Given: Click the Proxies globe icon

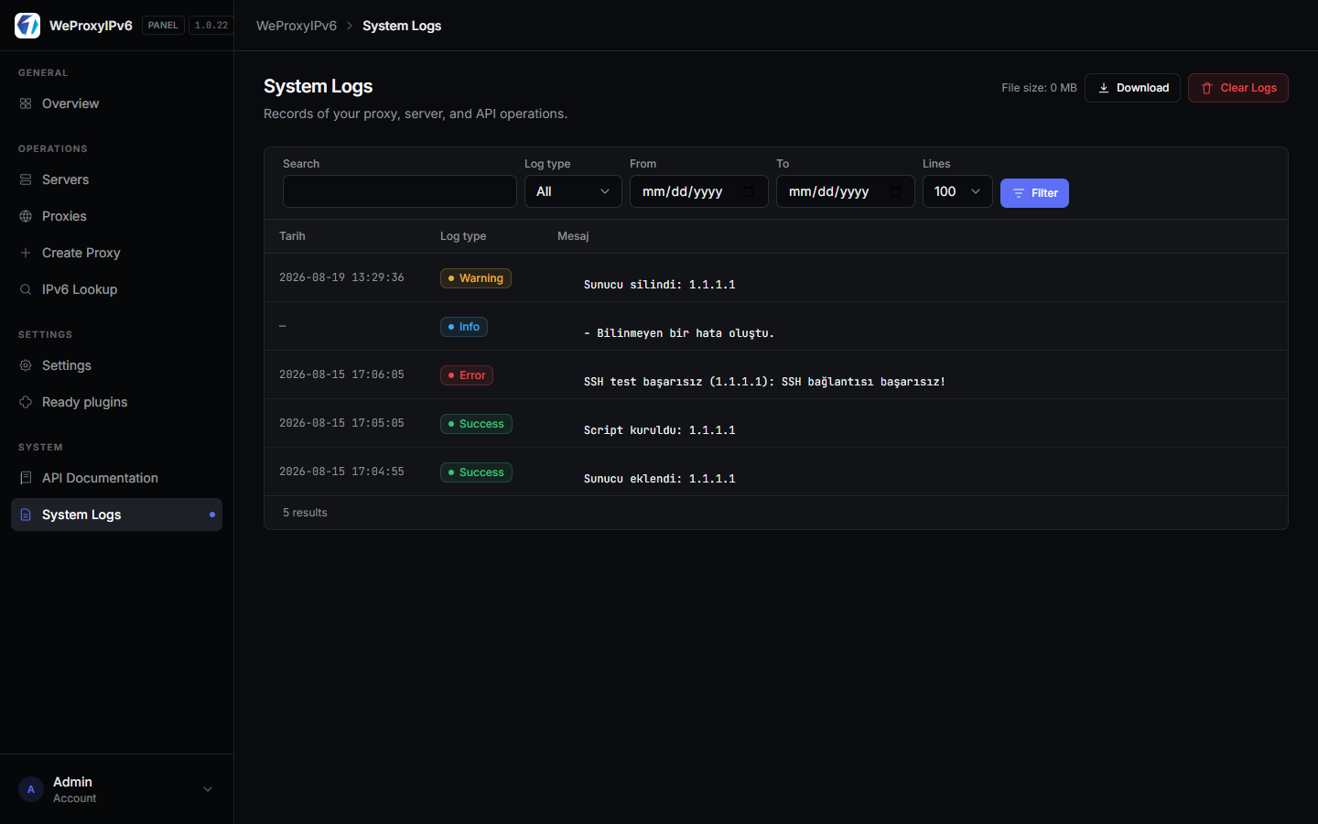Looking at the screenshot, I should (x=26, y=216).
